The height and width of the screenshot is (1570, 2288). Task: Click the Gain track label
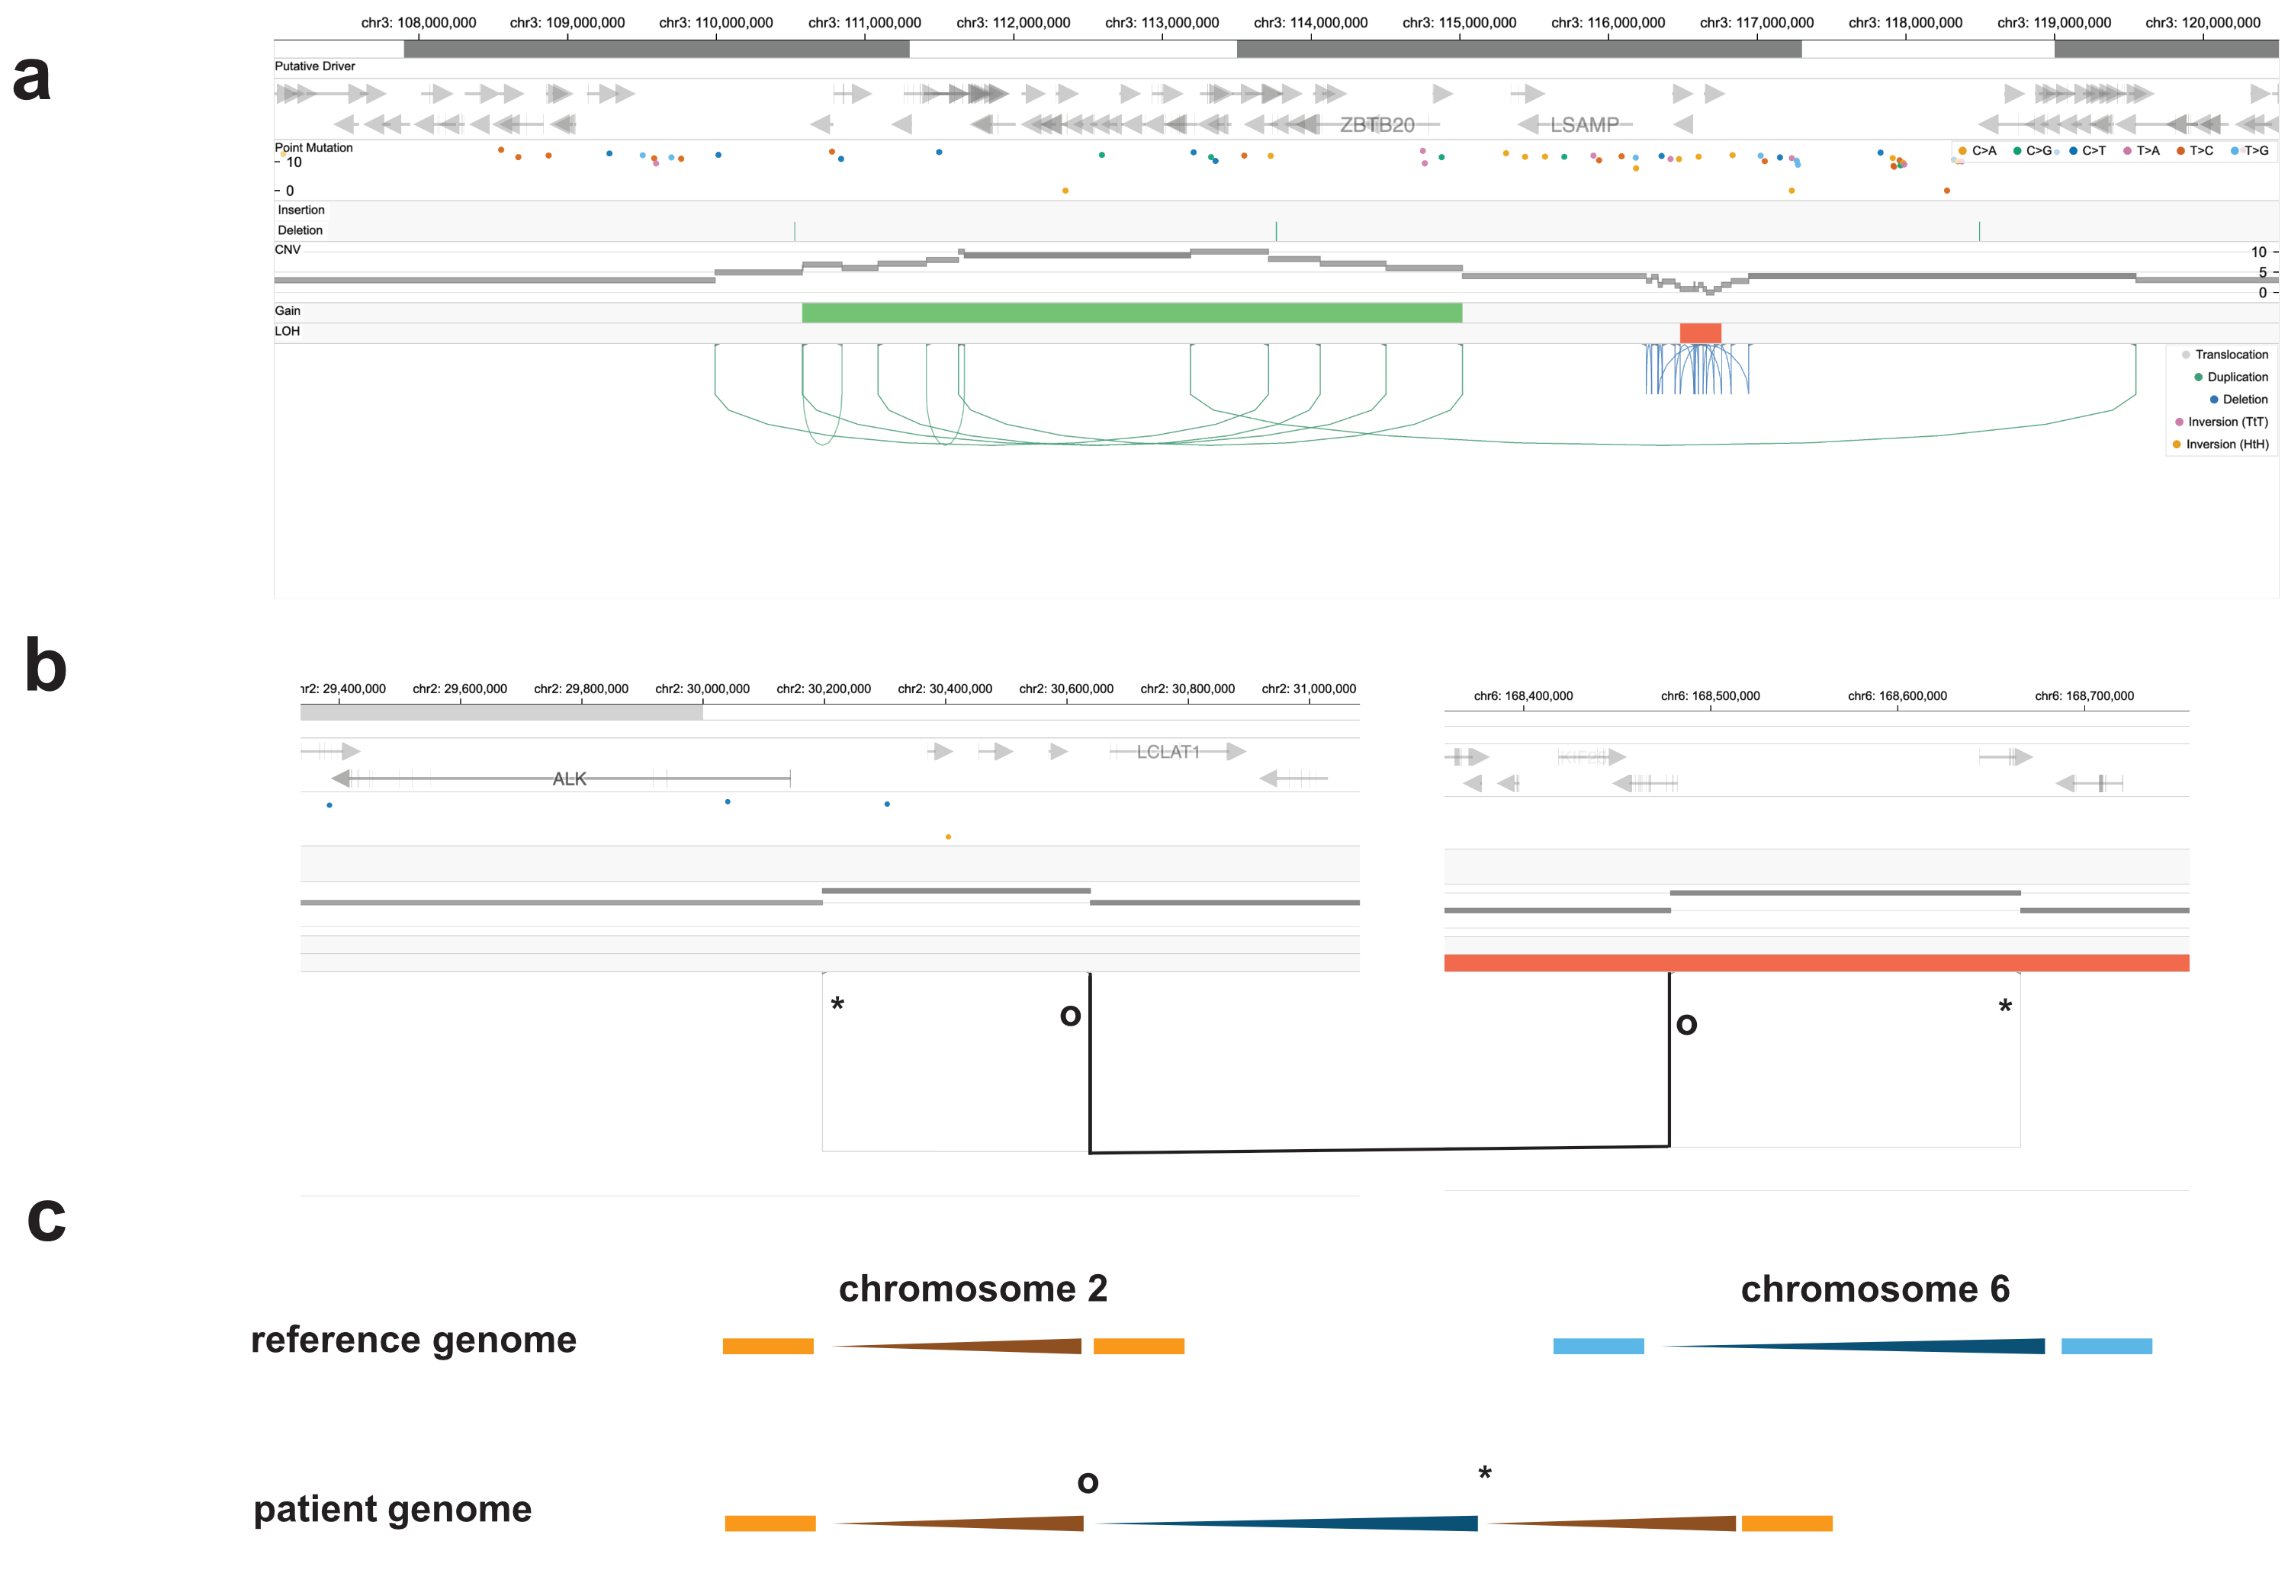pos(288,311)
